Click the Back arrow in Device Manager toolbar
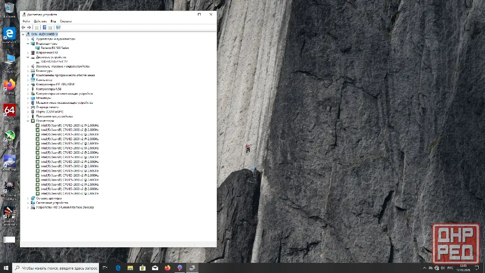Viewport: 485px width, 273px height. [23, 28]
